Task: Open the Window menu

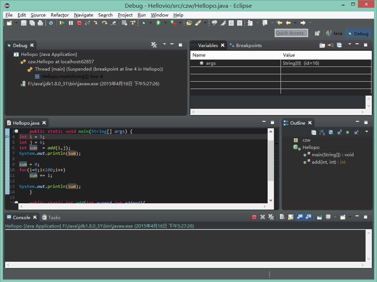Action: click(x=159, y=15)
